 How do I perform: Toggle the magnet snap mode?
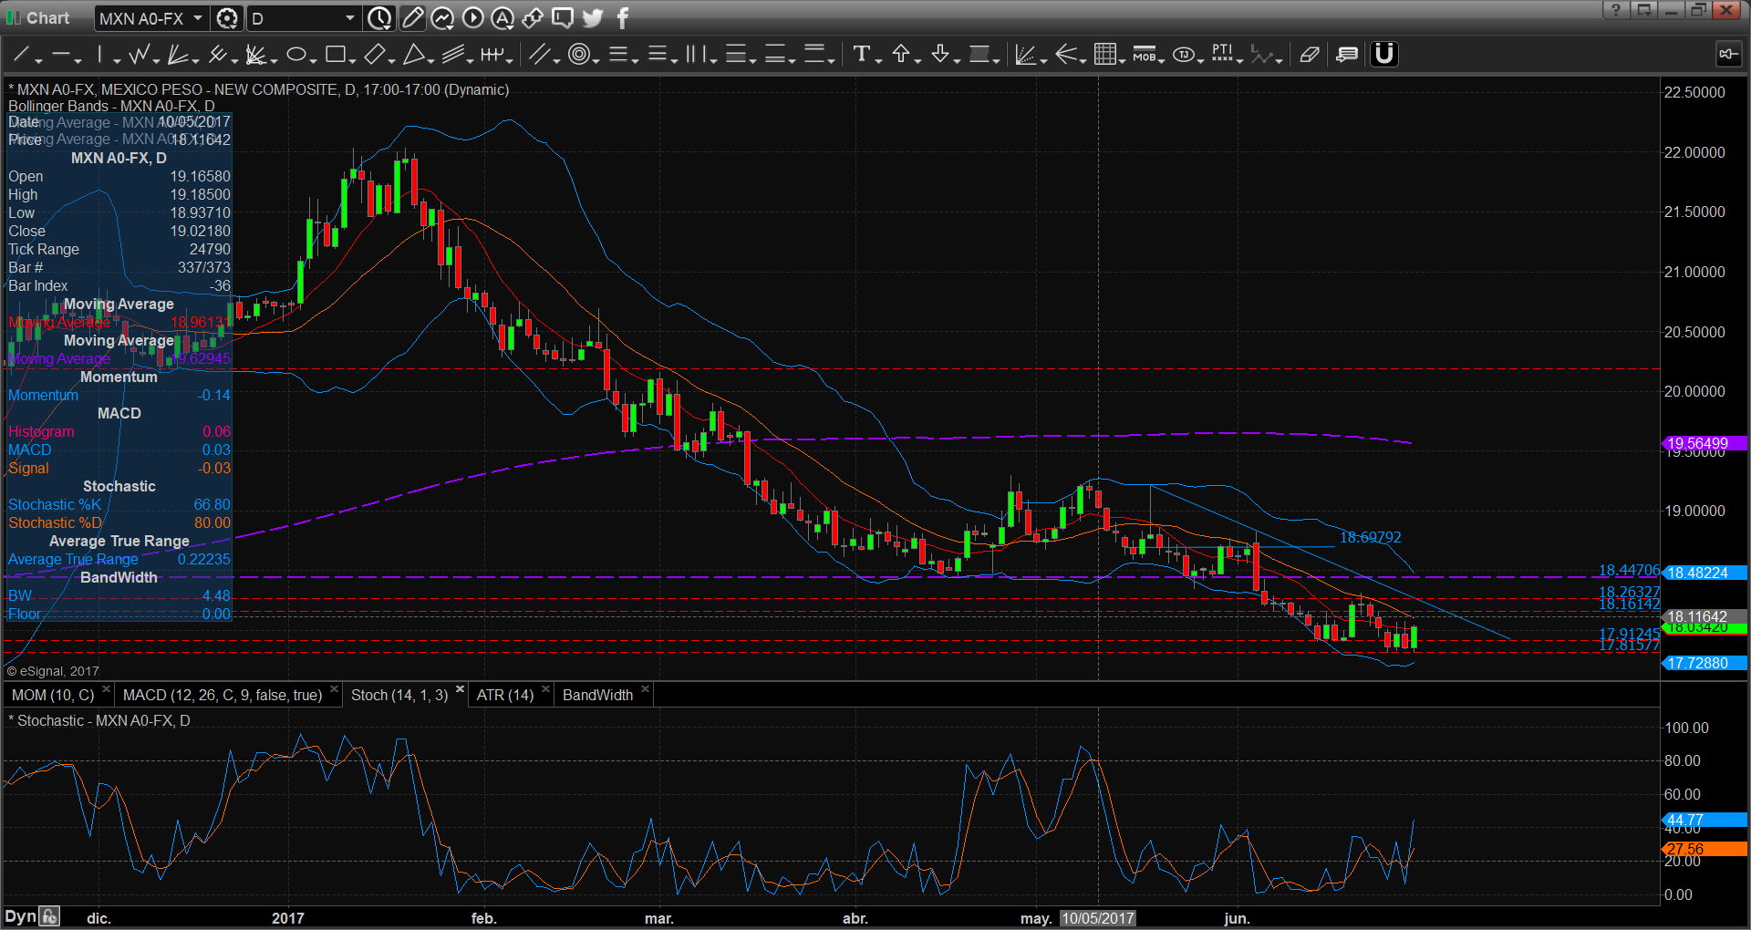(x=1384, y=55)
